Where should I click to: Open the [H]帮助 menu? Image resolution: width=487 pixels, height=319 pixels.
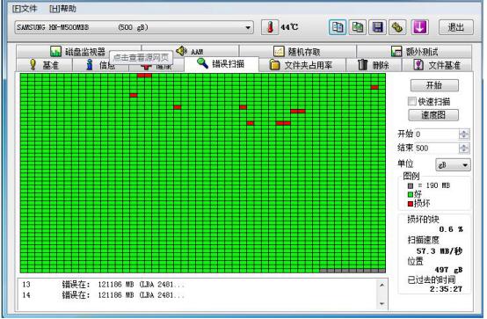62,9
